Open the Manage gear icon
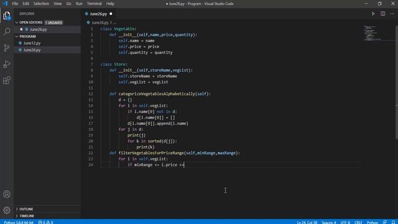 click(x=7, y=210)
